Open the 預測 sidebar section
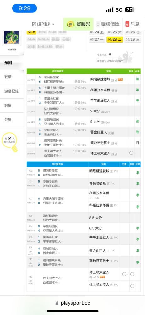This screenshot has width=145, height=315. click(x=12, y=63)
